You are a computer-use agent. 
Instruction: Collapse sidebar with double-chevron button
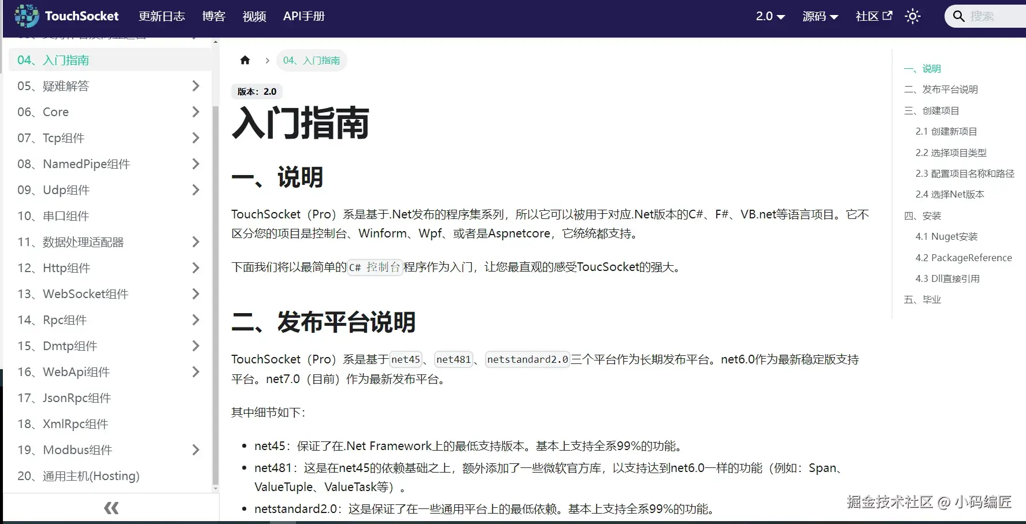tap(111, 508)
